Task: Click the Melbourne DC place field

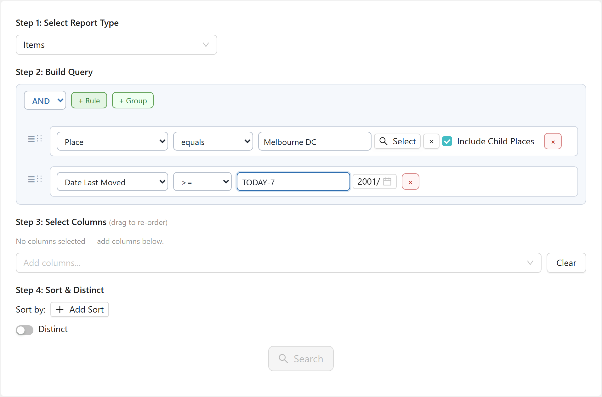Action: (315, 141)
